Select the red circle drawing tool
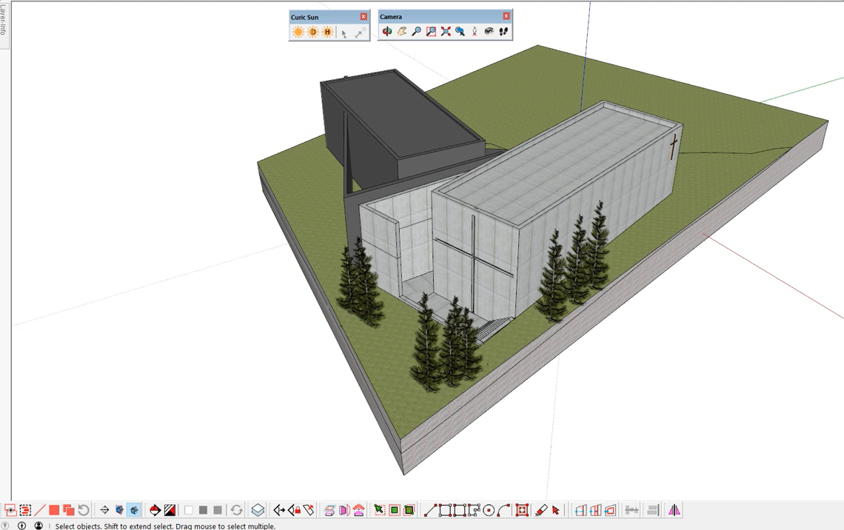Screen dimensions: 844x530 coord(489,510)
